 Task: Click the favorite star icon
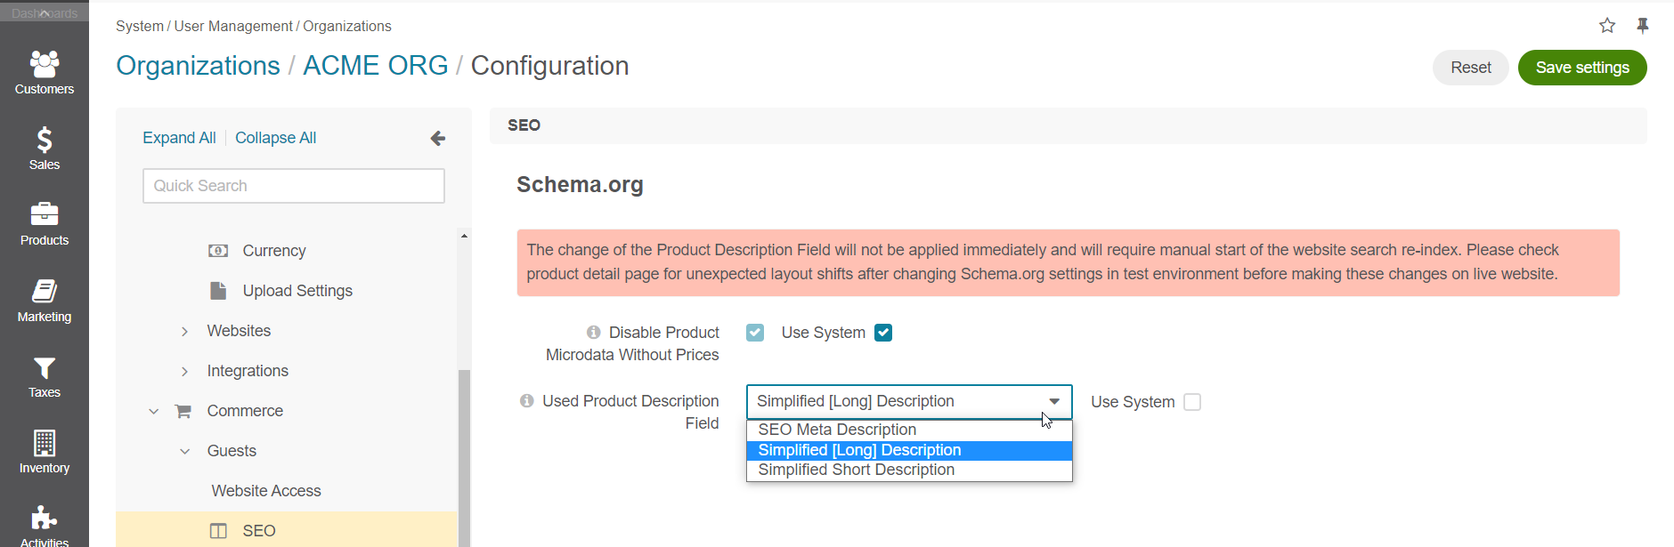coord(1607,26)
